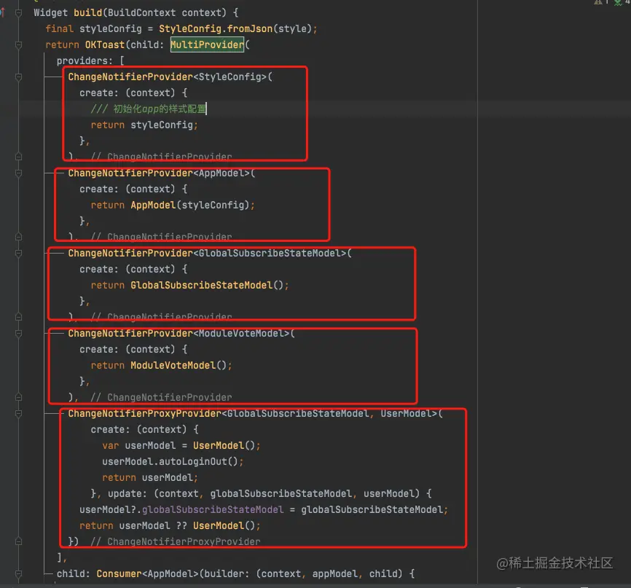Viewport: 631px width, 588px height.
Task: Fold the ChangeNotifierProxyProvider block from the gutter
Action: point(18,414)
